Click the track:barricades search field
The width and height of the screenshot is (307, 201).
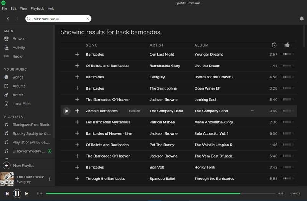58,18
